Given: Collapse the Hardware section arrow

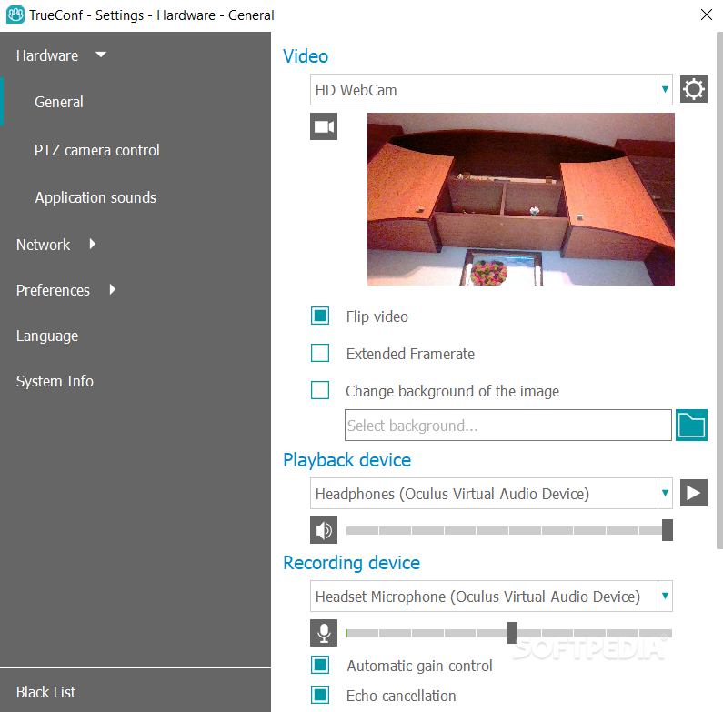Looking at the screenshot, I should click(x=101, y=55).
